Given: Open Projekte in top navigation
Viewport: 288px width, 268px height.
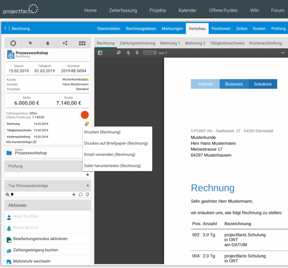Looking at the screenshot, I should 158,10.
